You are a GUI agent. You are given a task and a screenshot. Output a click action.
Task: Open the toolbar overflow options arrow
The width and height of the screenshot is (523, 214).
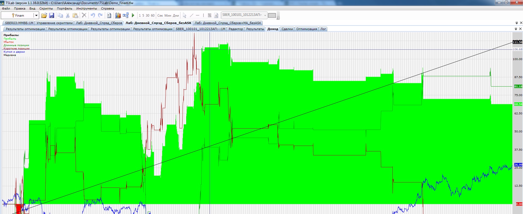(278, 18)
